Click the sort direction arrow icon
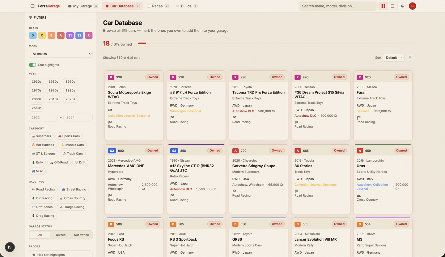The width and height of the screenshot is (445, 257). click(410, 58)
